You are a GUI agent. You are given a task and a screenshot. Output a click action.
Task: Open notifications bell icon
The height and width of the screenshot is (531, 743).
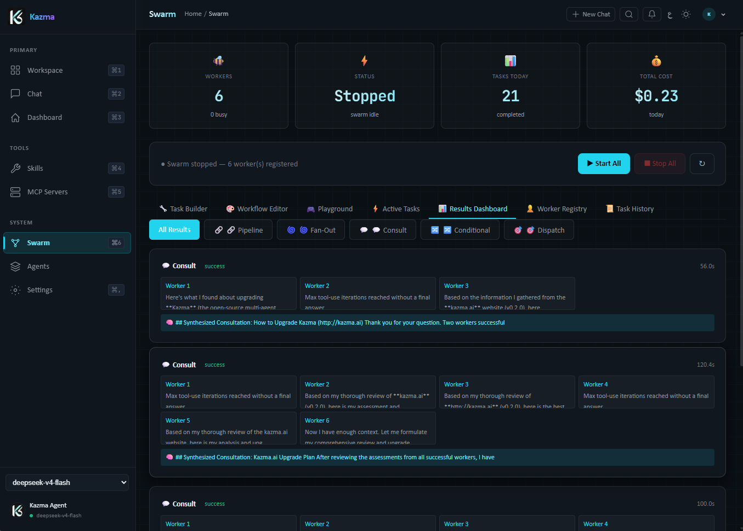click(x=652, y=14)
